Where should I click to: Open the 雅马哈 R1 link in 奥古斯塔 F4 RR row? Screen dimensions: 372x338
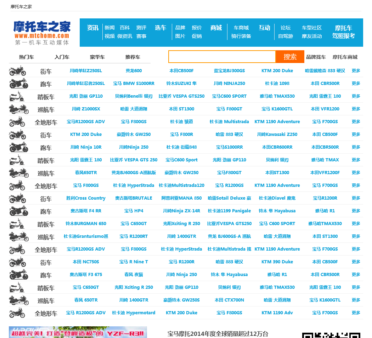point(325,211)
